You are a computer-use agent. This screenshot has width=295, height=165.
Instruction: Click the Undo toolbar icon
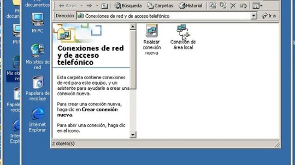pos(243,6)
